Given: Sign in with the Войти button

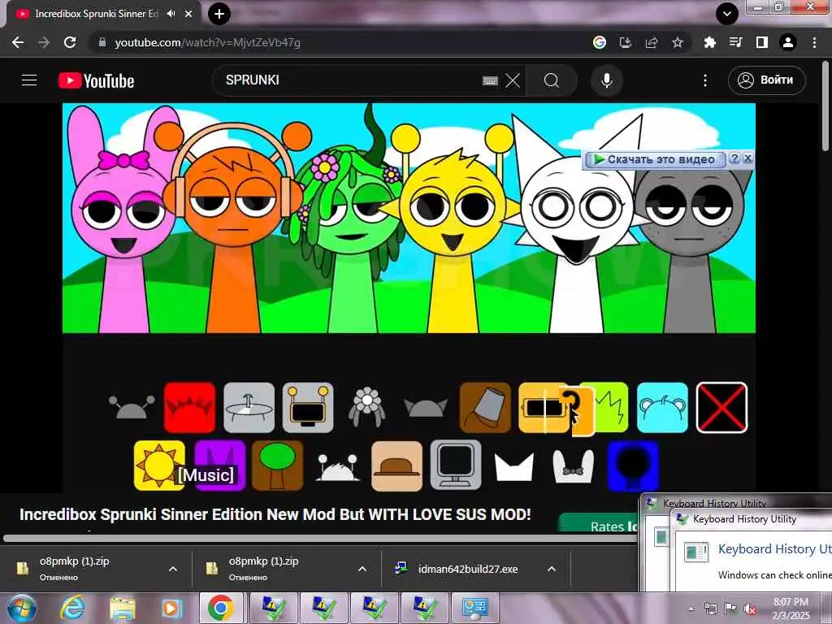Looking at the screenshot, I should tap(767, 80).
